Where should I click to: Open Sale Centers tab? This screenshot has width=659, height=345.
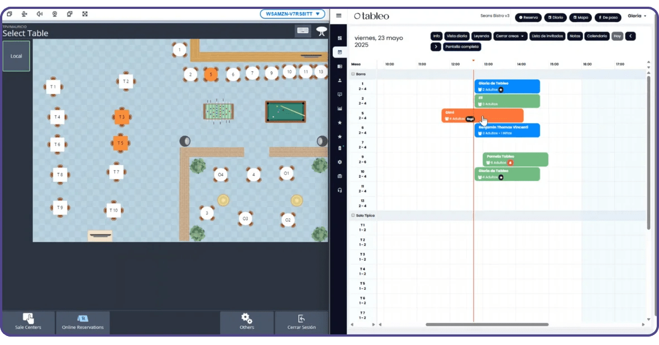28,322
